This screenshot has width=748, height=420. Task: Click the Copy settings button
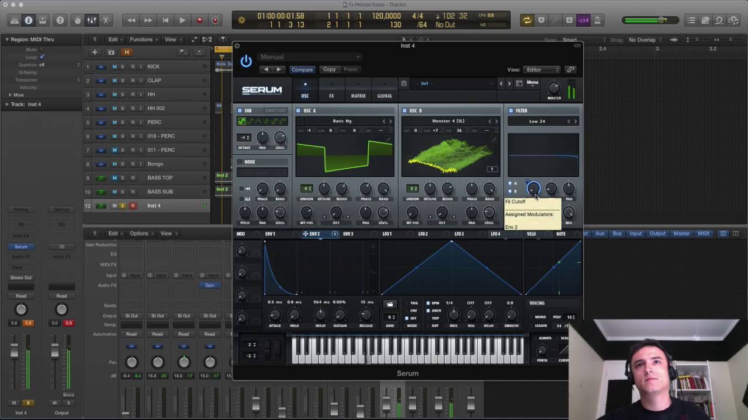click(x=330, y=69)
